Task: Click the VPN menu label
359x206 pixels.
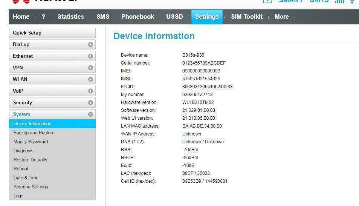Action: (18, 68)
